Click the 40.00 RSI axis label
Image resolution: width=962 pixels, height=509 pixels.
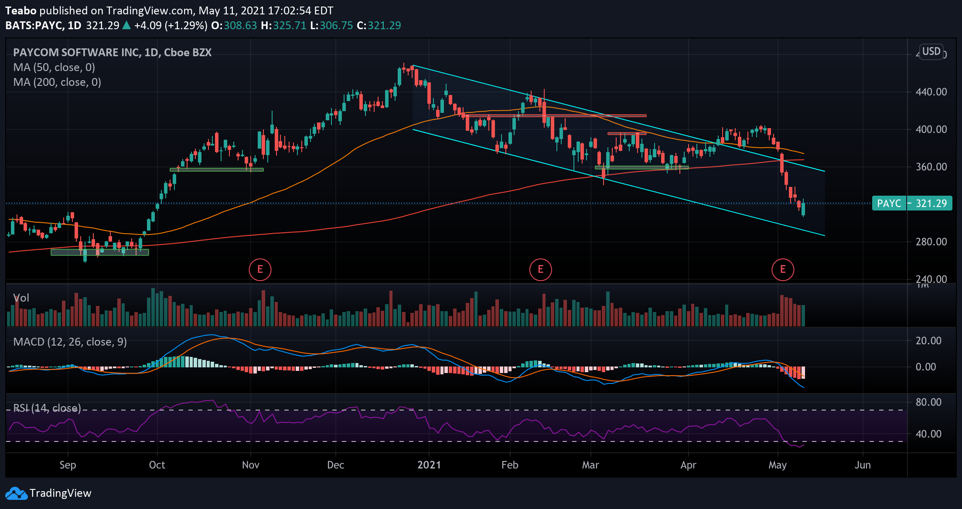[928, 434]
